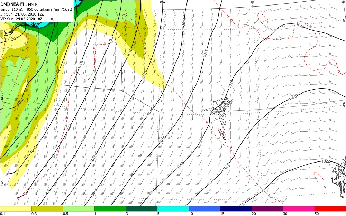Select the purple 20–30 legend swatch
Screen dimensions: 346x216
[x=267, y=209]
